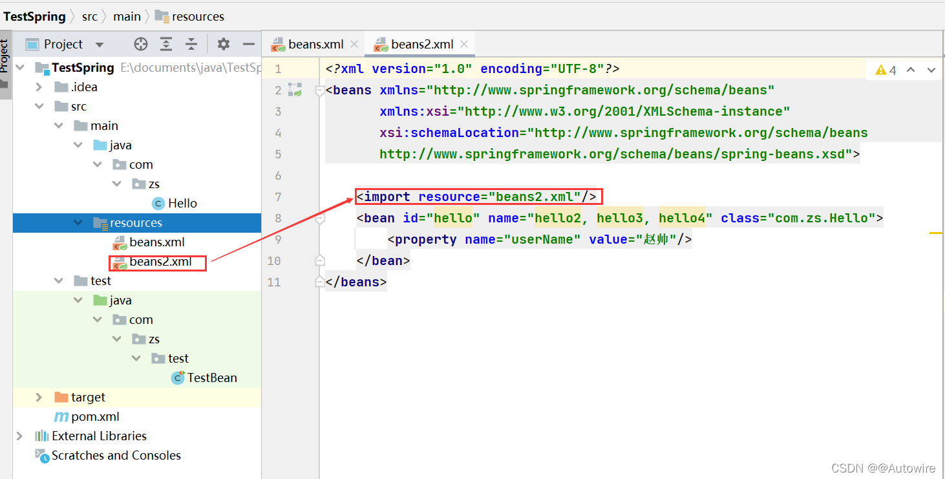Image resolution: width=945 pixels, height=479 pixels.
Task: Expand the .idea folder
Action: coord(39,87)
